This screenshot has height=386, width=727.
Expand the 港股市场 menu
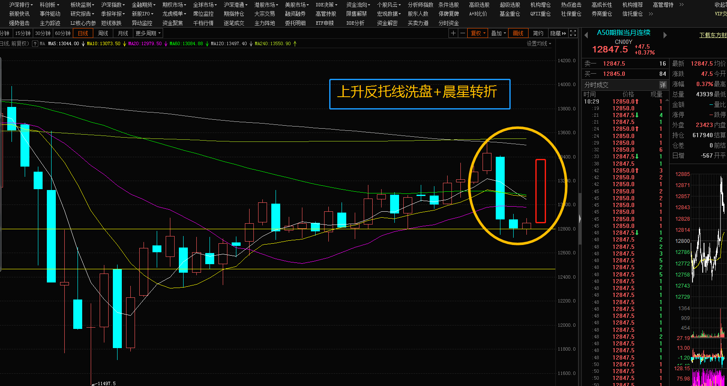pyautogui.click(x=266, y=5)
